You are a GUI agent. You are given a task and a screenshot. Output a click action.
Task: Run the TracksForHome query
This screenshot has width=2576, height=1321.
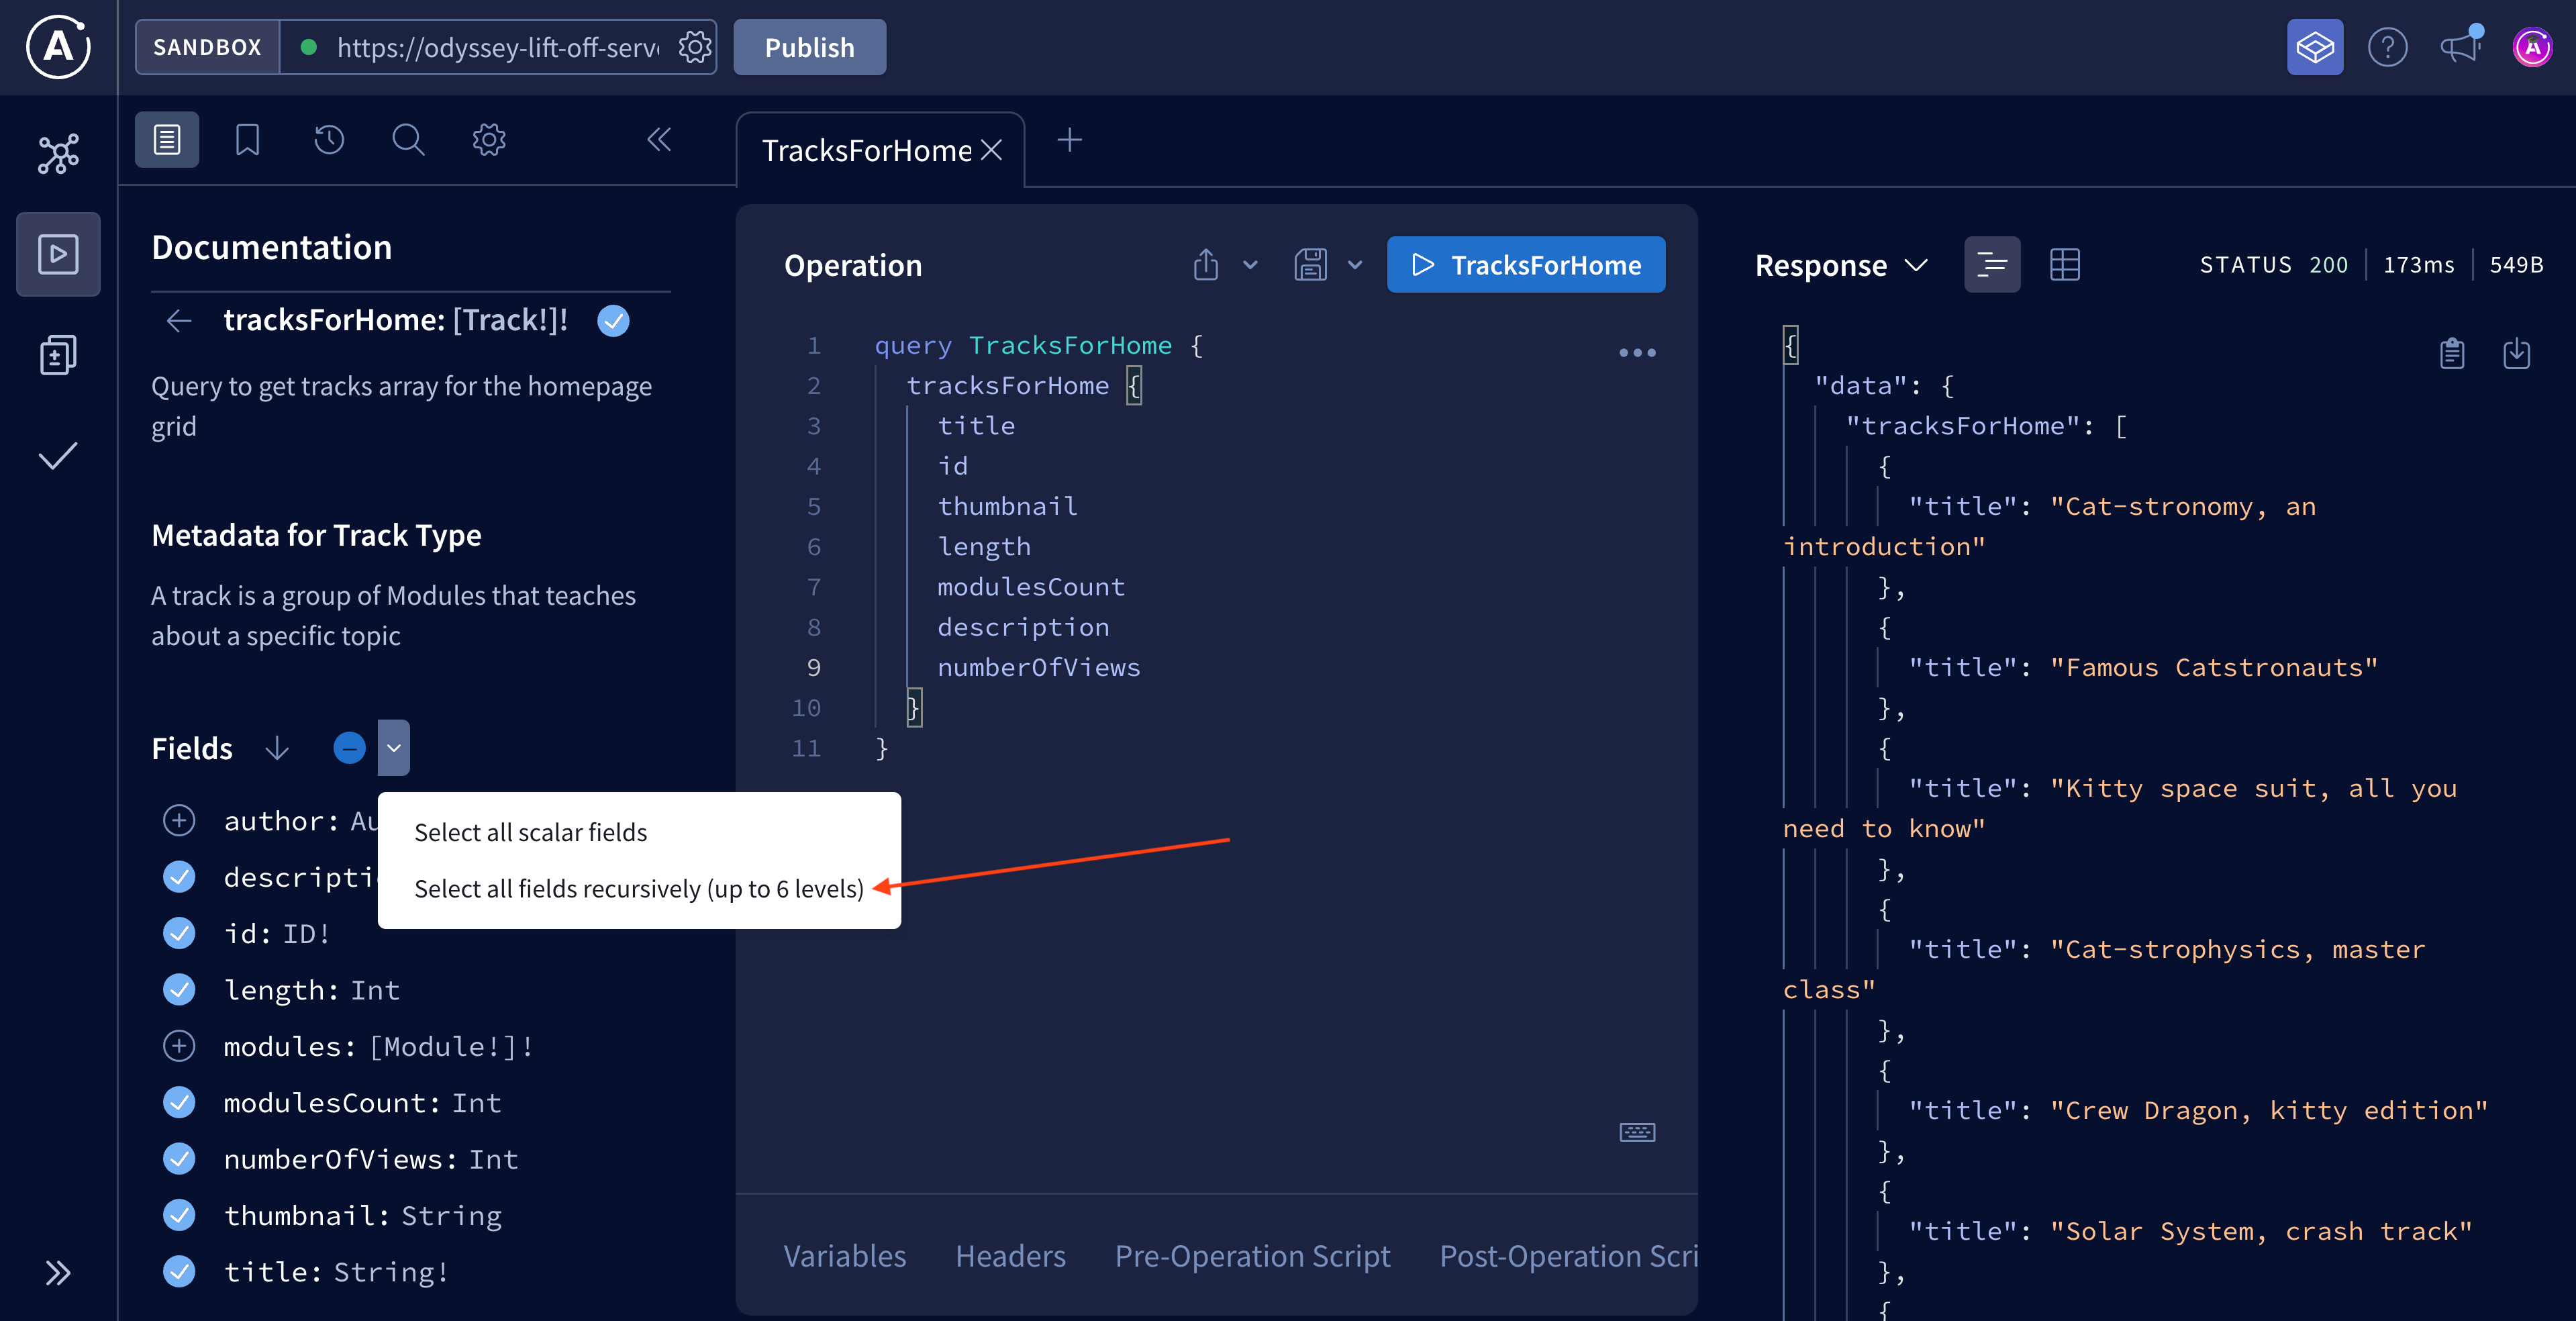(x=1525, y=265)
